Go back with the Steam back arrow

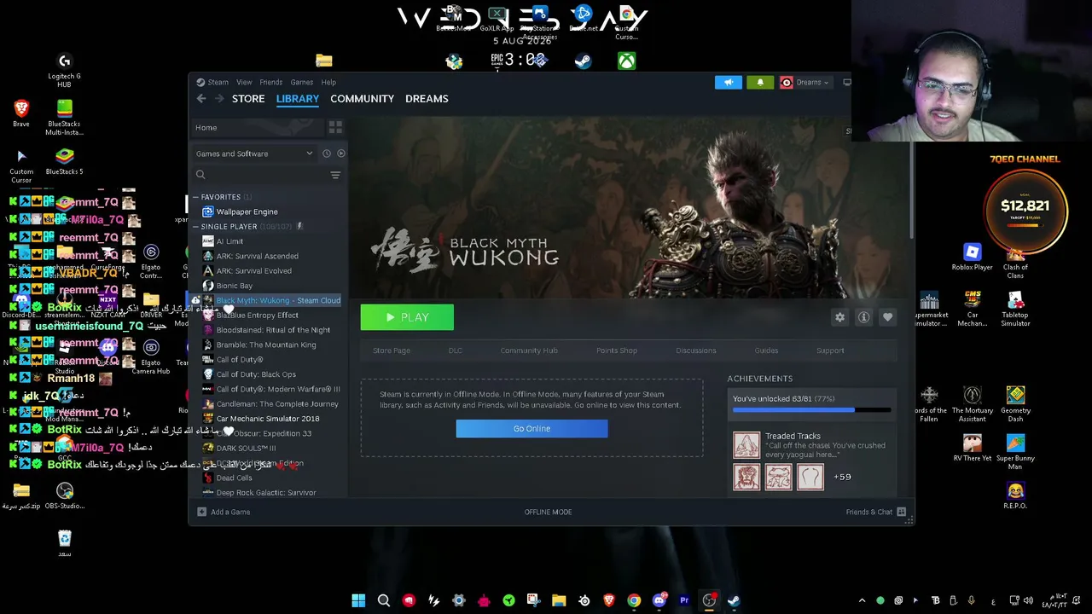click(x=201, y=99)
